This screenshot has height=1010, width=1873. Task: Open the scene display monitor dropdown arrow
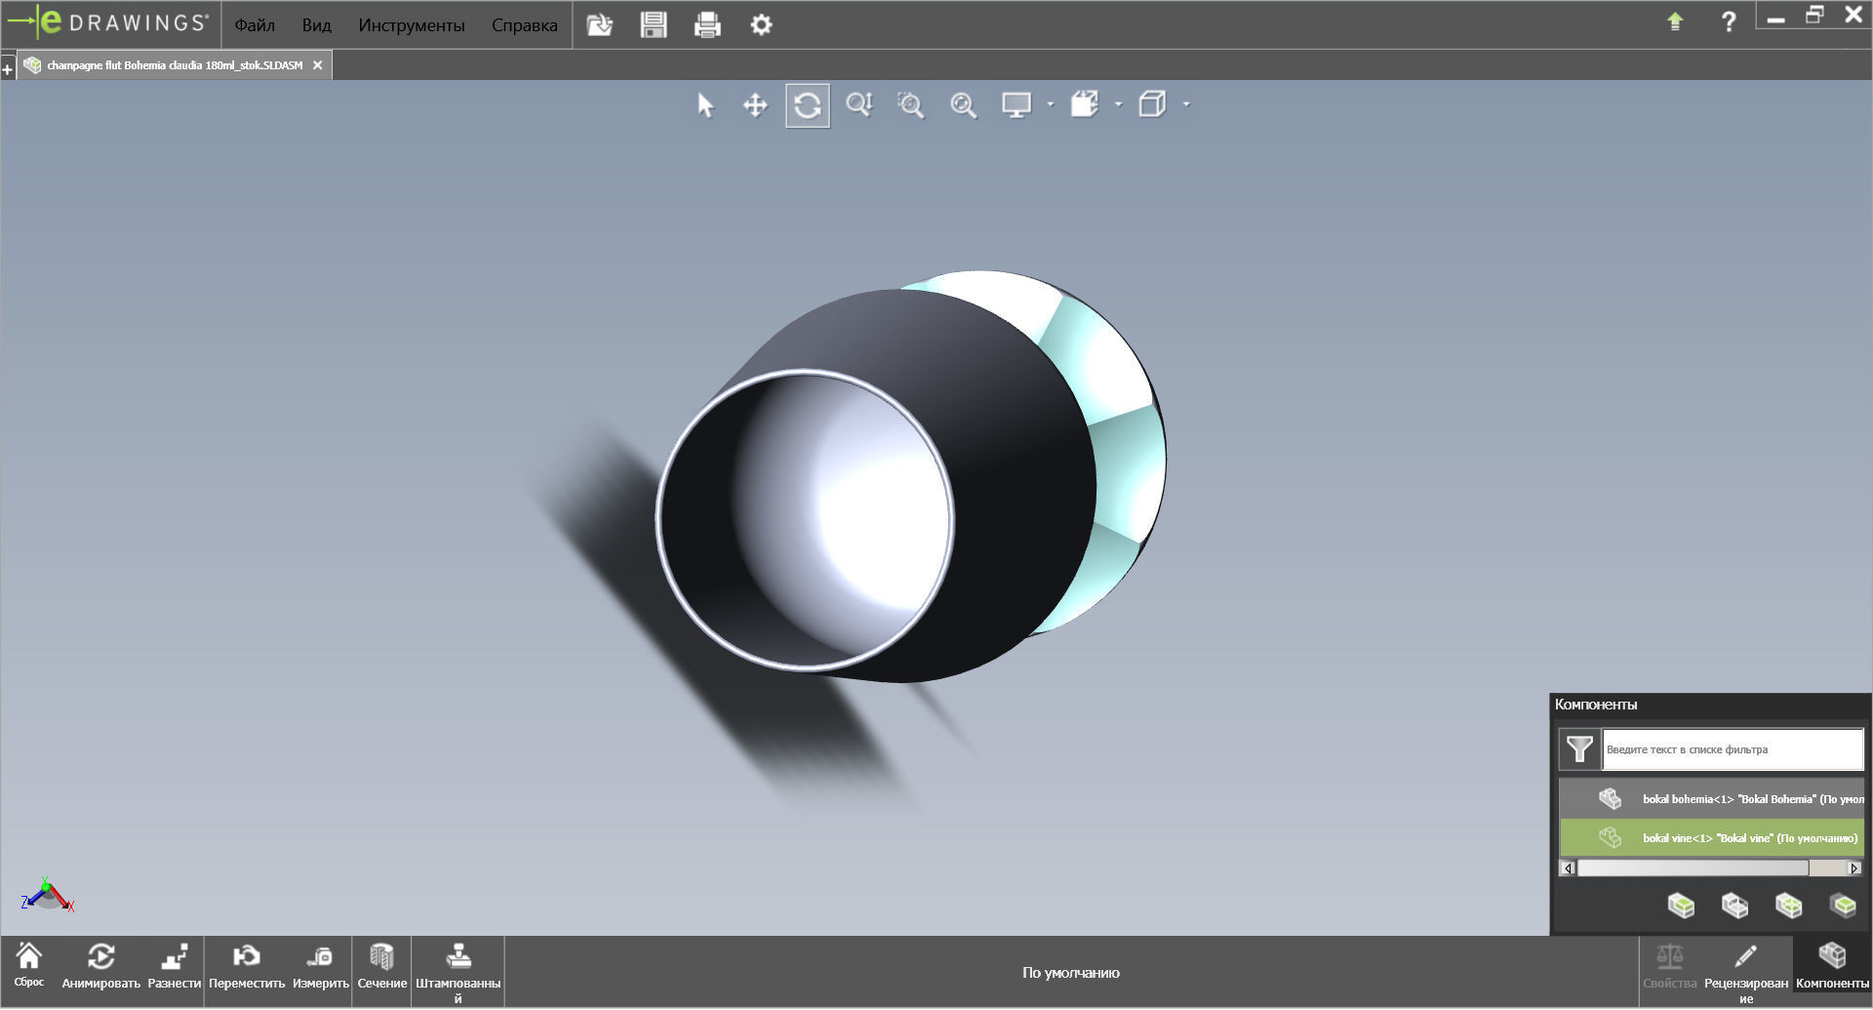[x=1050, y=104]
